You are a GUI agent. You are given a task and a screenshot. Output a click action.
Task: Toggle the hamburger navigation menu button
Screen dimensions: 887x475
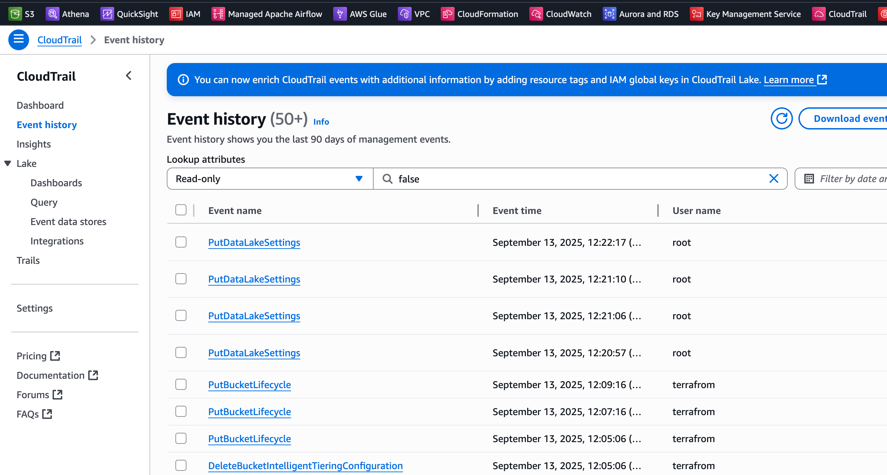click(19, 40)
